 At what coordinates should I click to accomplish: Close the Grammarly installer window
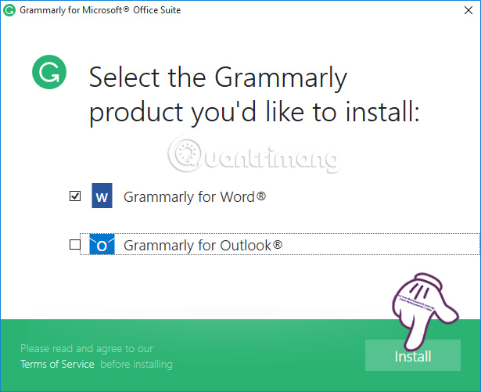tap(468, 10)
